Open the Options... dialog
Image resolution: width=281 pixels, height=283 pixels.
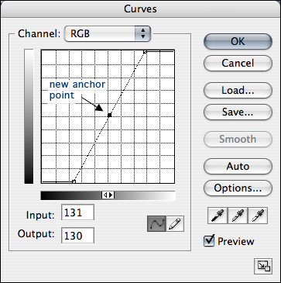238,188
